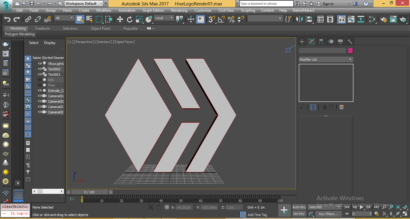
Task: Click the Unlink Selection icon
Action: click(x=38, y=19)
